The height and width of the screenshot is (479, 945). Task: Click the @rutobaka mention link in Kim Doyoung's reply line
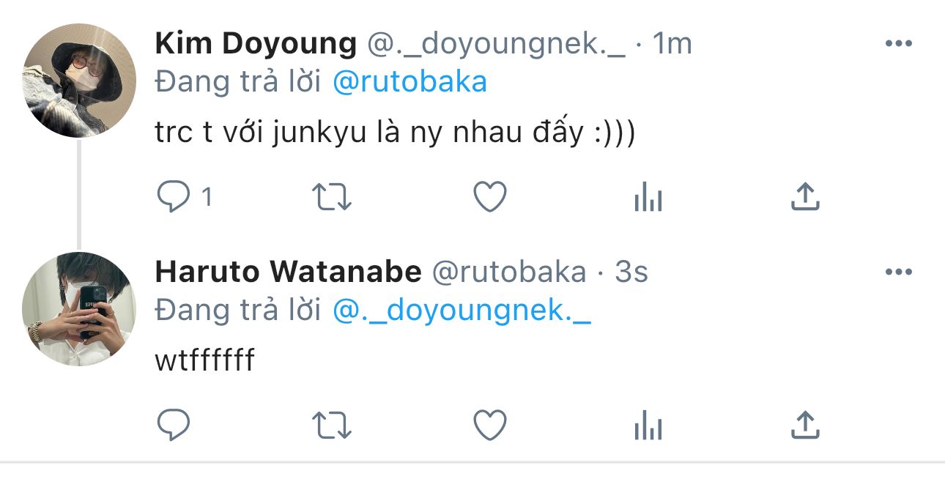(409, 82)
